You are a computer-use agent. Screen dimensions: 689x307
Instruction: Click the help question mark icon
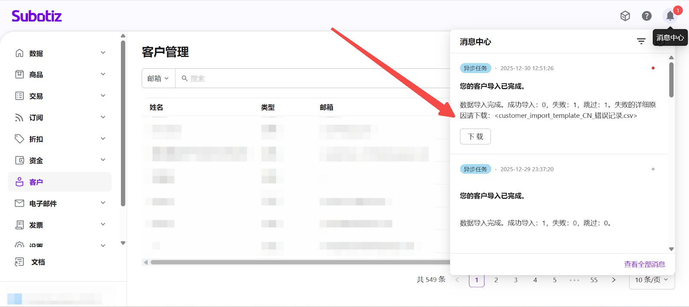pyautogui.click(x=646, y=16)
